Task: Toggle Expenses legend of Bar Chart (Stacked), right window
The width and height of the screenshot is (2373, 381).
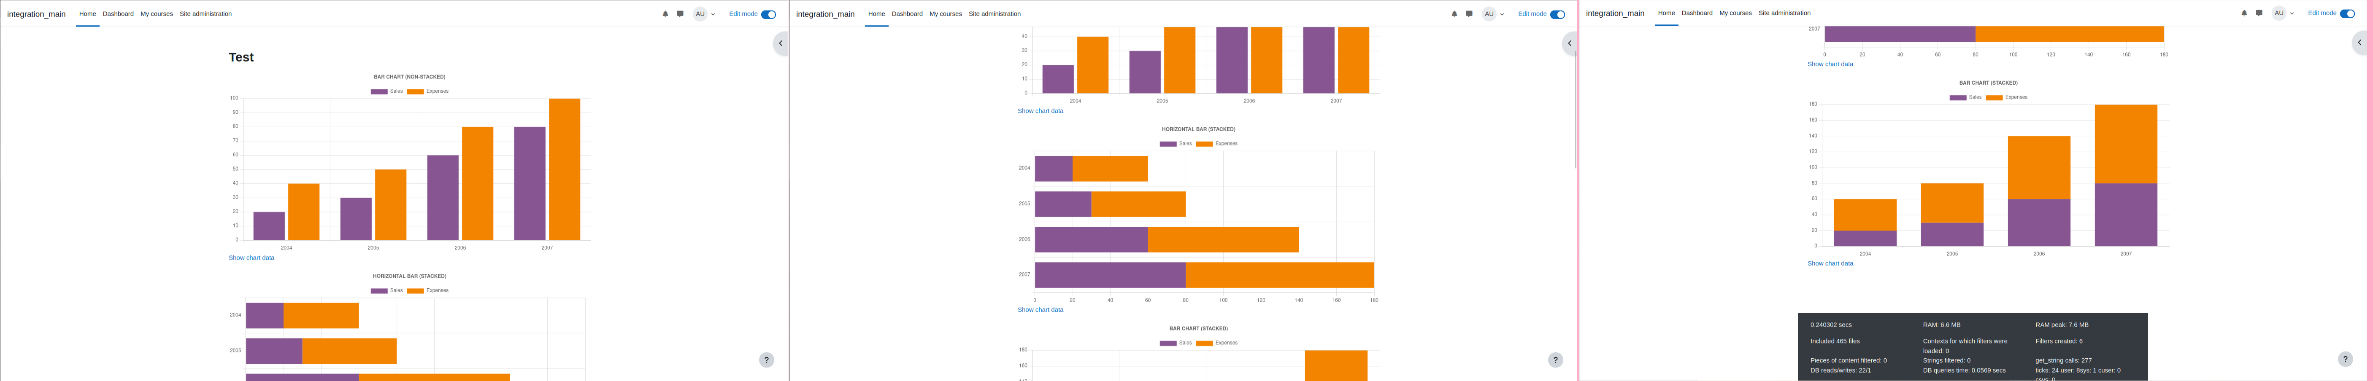Action: pyautogui.click(x=2006, y=97)
